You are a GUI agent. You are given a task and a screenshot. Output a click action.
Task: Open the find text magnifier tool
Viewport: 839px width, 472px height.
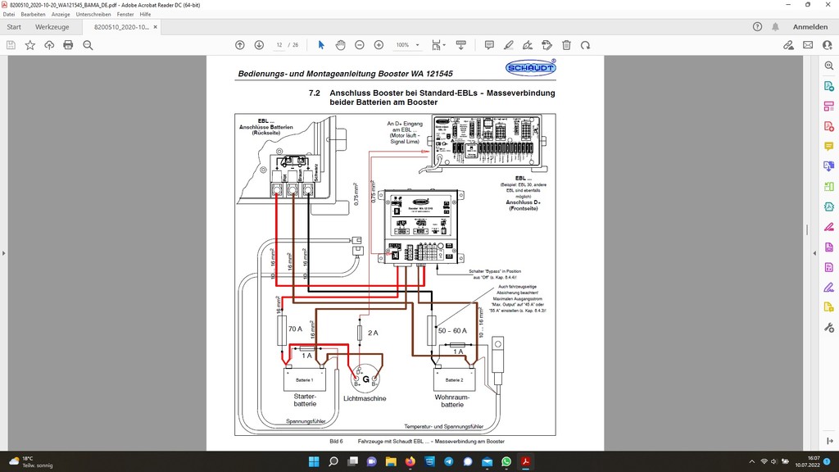tap(88, 46)
